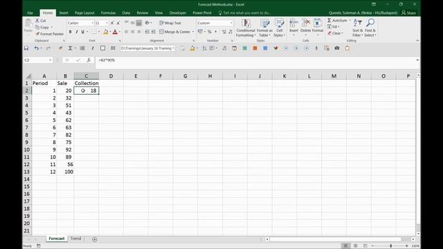Viewport: 443px width, 249px height.
Task: Open Cell Styles gallery icon
Action: pos(279,23)
